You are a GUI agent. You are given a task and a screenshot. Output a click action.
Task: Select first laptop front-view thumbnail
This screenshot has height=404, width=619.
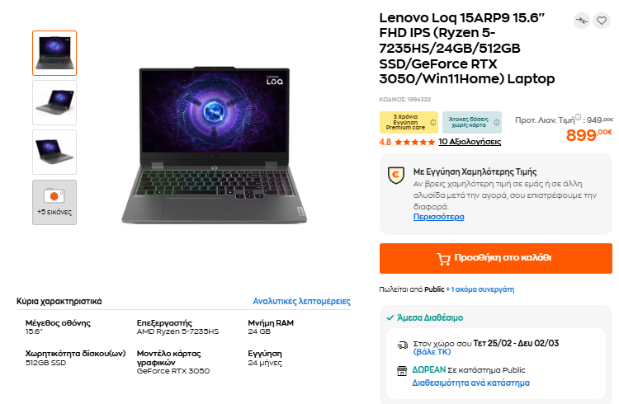pyautogui.click(x=54, y=53)
